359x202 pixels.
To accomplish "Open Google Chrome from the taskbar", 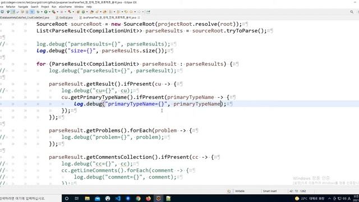I will coord(138,198).
